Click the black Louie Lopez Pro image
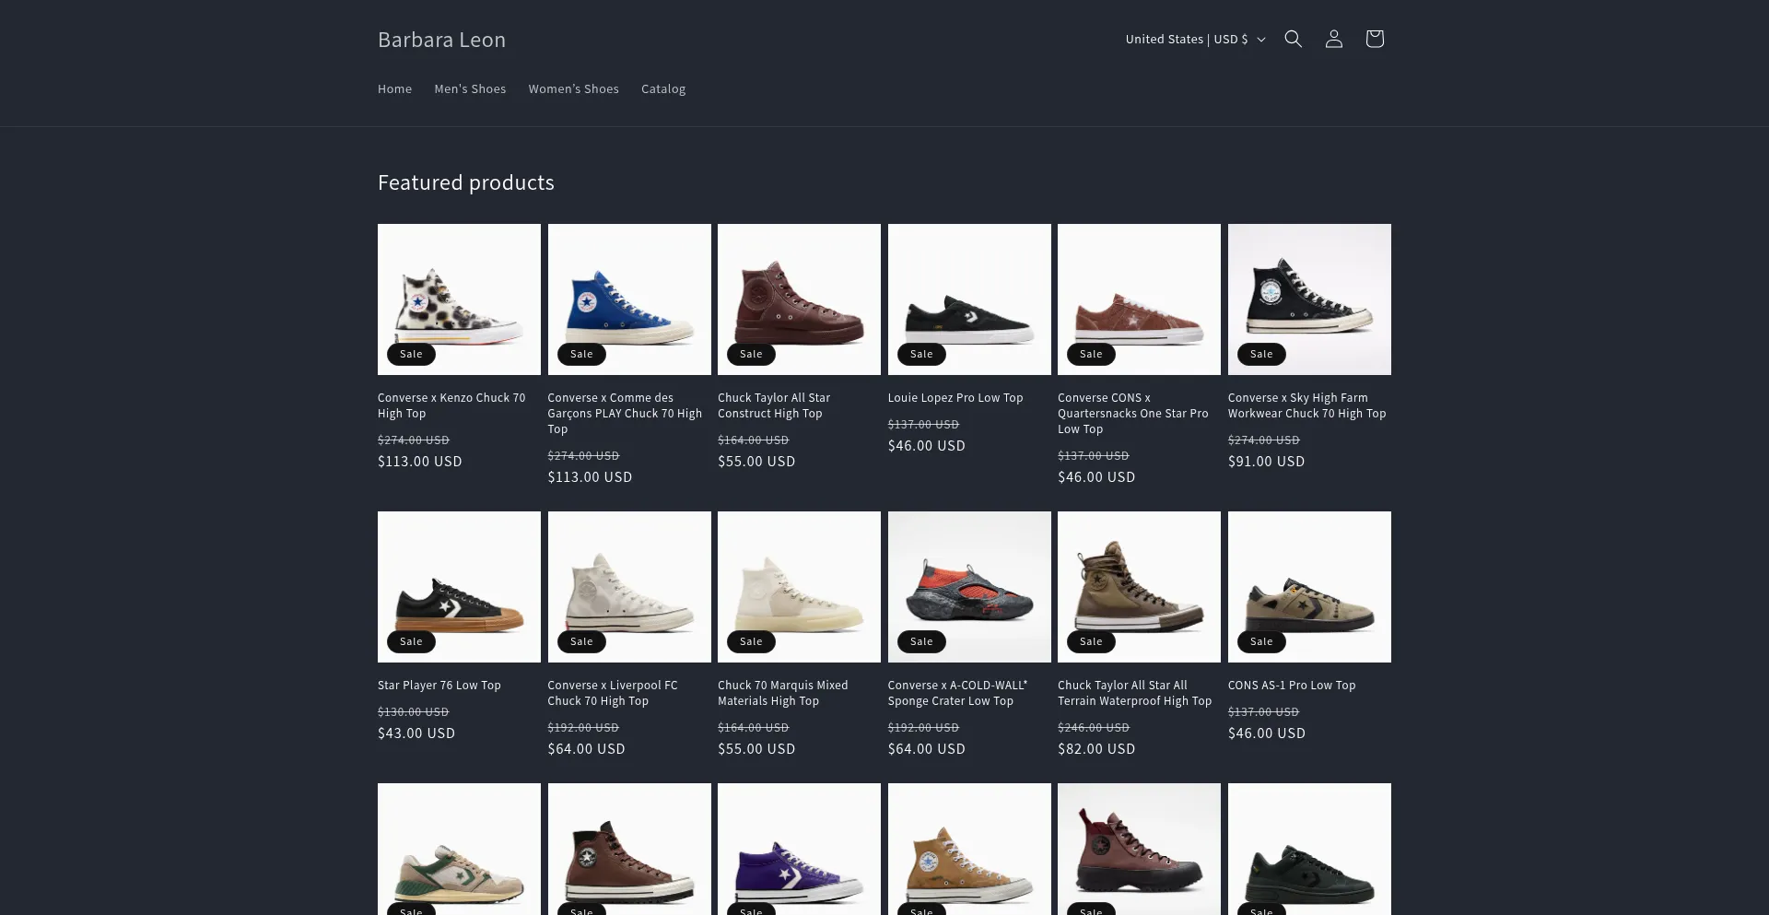This screenshot has height=915, width=1769. [x=969, y=299]
